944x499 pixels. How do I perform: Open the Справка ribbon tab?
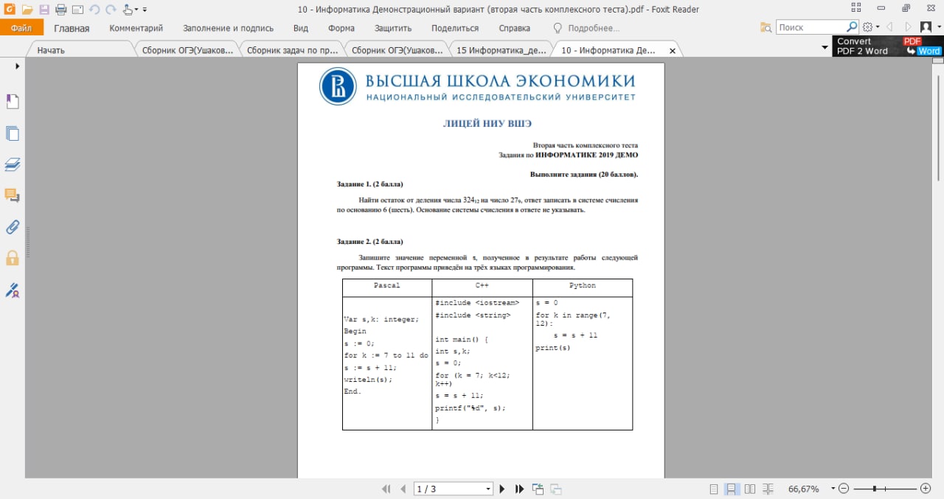coord(515,28)
